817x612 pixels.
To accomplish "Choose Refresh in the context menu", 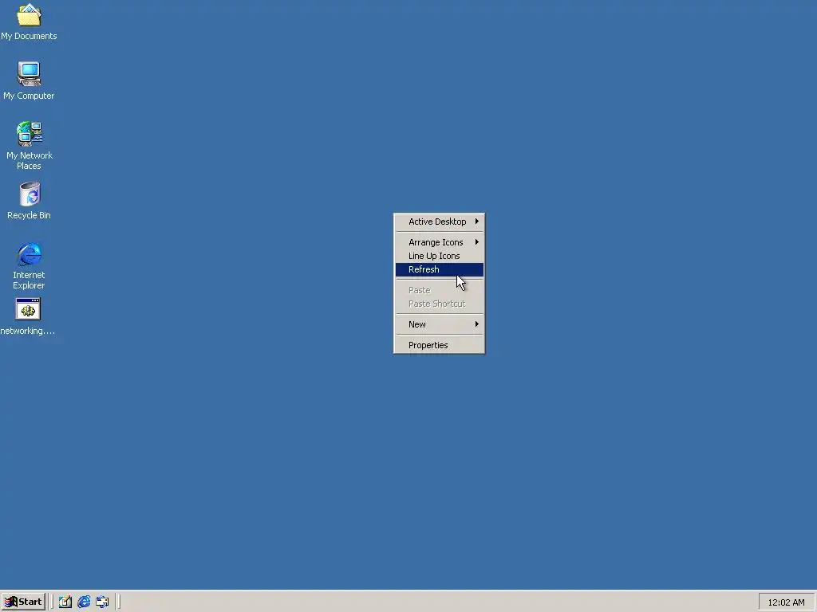I will click(x=440, y=269).
